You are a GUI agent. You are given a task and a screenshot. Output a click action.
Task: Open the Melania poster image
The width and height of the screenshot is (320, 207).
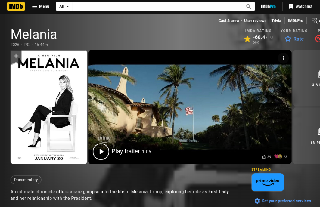pos(49,107)
